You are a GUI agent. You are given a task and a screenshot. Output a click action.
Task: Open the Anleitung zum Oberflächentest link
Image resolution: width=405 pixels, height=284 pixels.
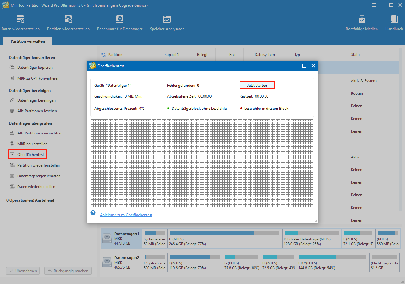click(126, 215)
